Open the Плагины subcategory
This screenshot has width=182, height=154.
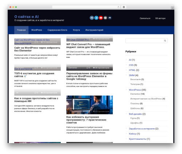tap(135, 103)
